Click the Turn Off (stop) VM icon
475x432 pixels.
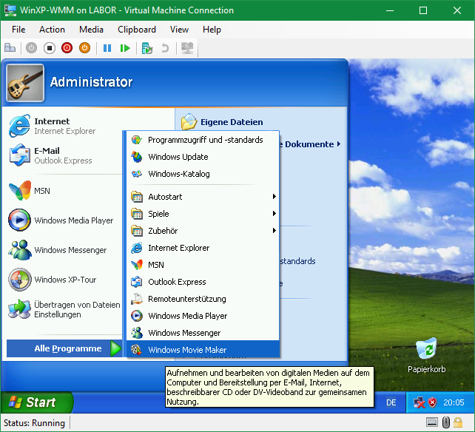pyautogui.click(x=50, y=48)
